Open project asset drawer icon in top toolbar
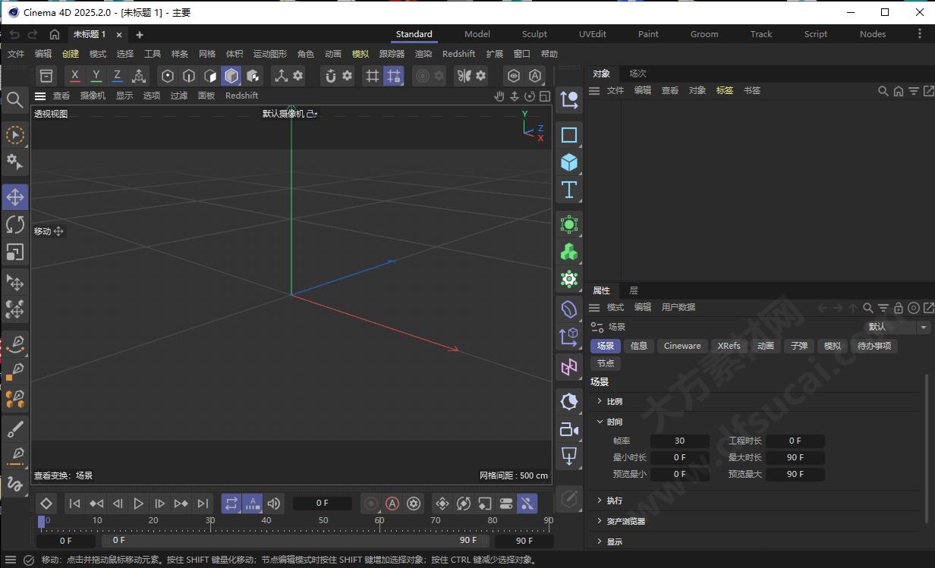The image size is (935, 568). click(x=46, y=76)
